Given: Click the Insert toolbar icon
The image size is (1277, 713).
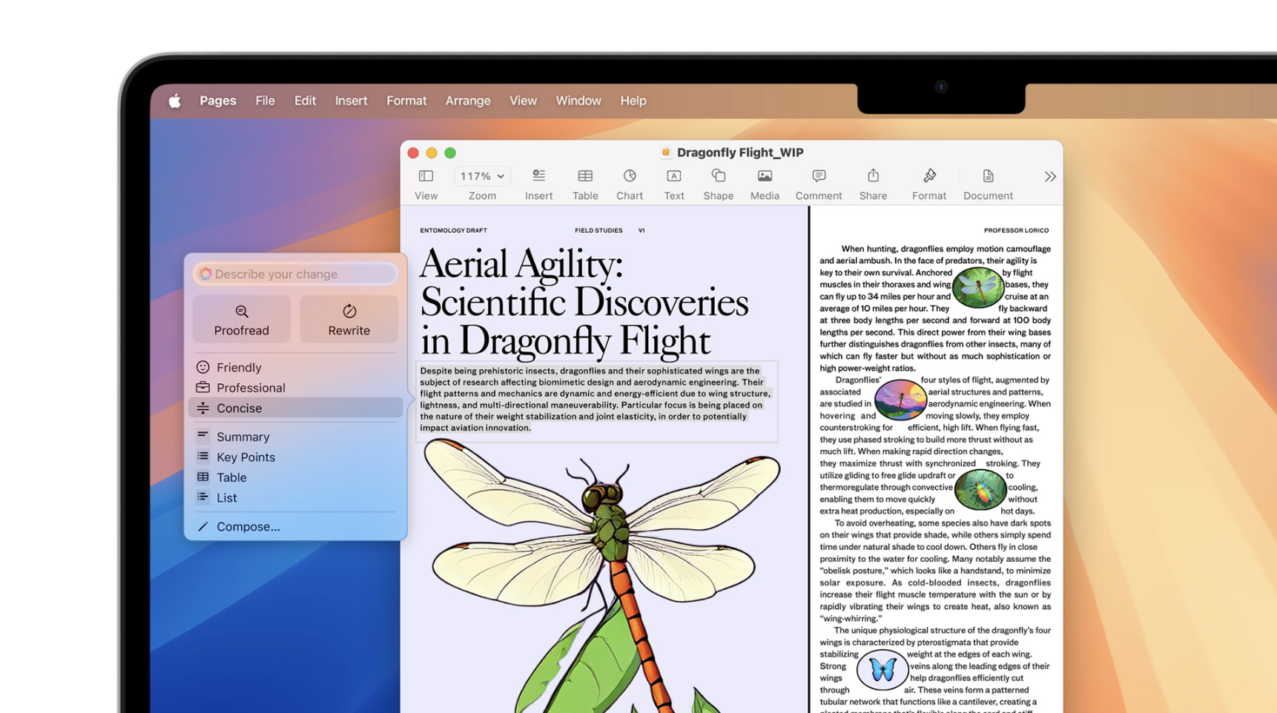Looking at the screenshot, I should pos(538,176).
